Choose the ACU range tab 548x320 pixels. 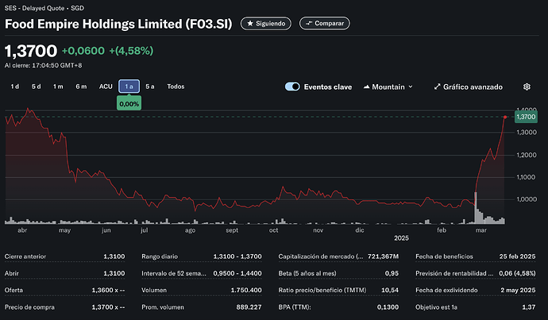(106, 87)
